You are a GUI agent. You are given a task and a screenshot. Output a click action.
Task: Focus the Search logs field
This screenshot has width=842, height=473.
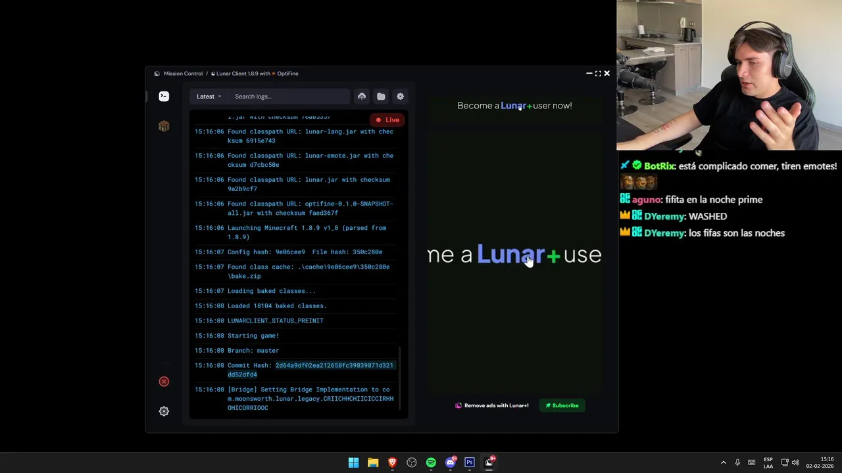click(289, 97)
